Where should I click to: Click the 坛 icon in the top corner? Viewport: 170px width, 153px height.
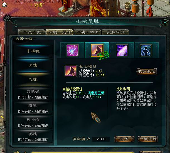tap(4, 4)
